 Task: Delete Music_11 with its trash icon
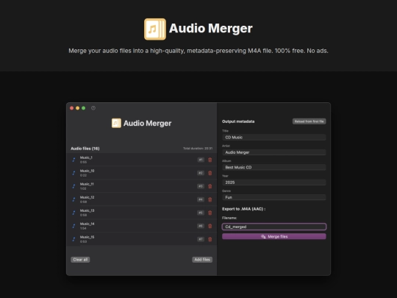pos(210,186)
